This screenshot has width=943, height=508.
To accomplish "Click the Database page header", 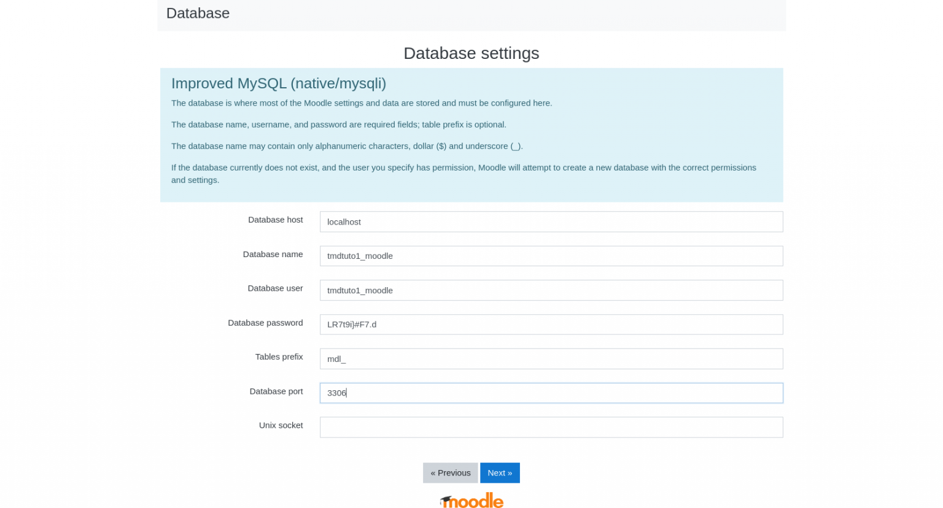I will [x=198, y=13].
